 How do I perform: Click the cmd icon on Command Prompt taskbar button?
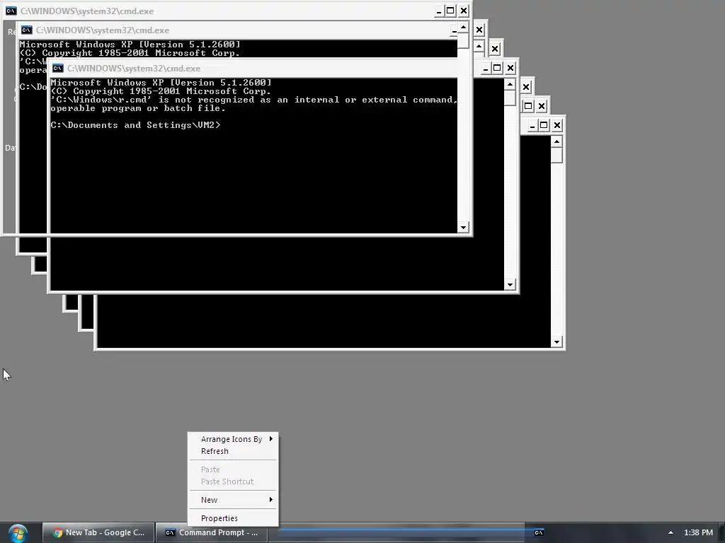click(x=170, y=533)
